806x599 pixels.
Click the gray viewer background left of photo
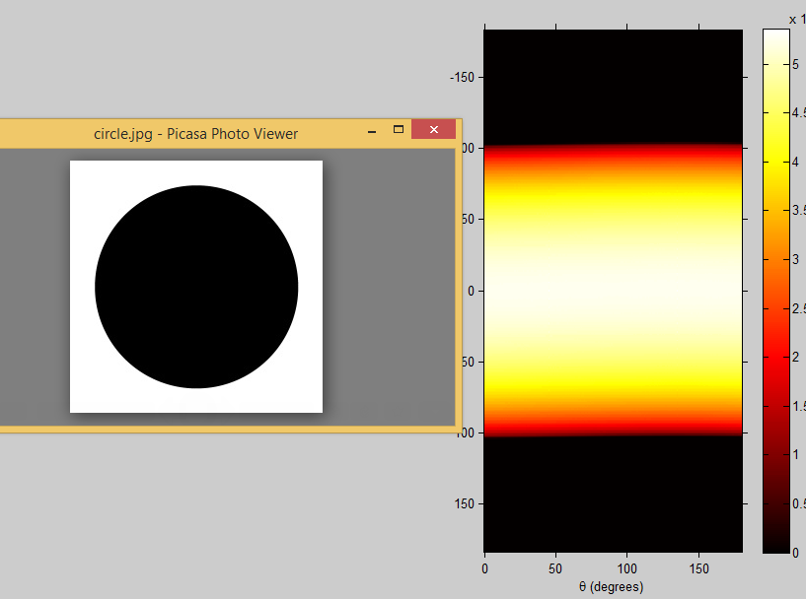[x=35, y=286]
